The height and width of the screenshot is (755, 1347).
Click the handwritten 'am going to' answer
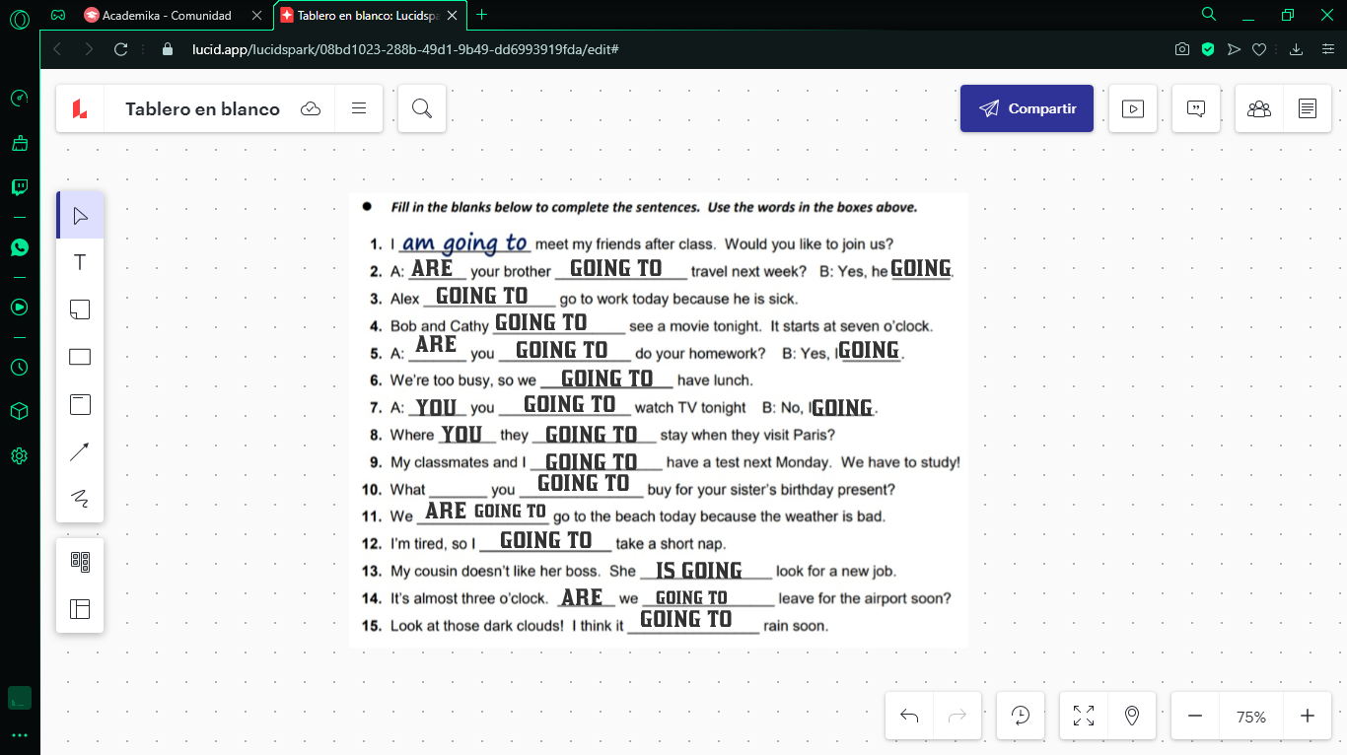(x=465, y=243)
